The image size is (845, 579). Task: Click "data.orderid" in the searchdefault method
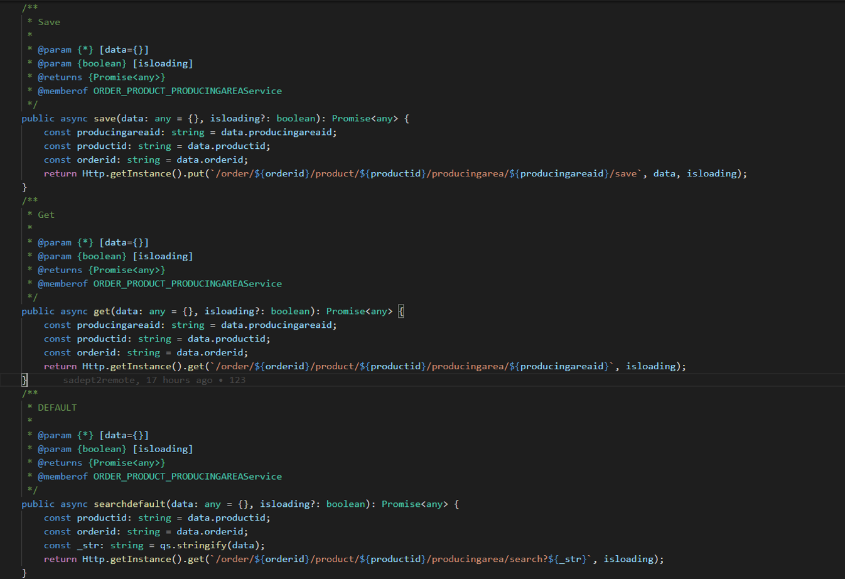210,532
